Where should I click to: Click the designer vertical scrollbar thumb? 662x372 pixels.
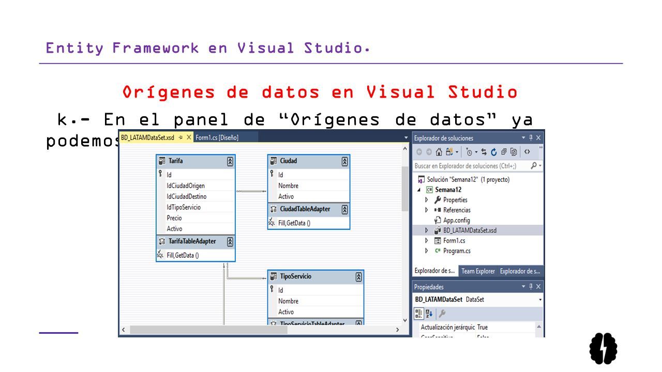(x=405, y=188)
